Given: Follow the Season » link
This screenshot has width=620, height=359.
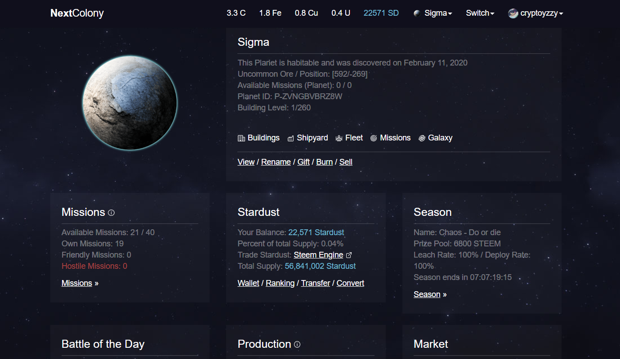Looking at the screenshot, I should click(x=430, y=294).
